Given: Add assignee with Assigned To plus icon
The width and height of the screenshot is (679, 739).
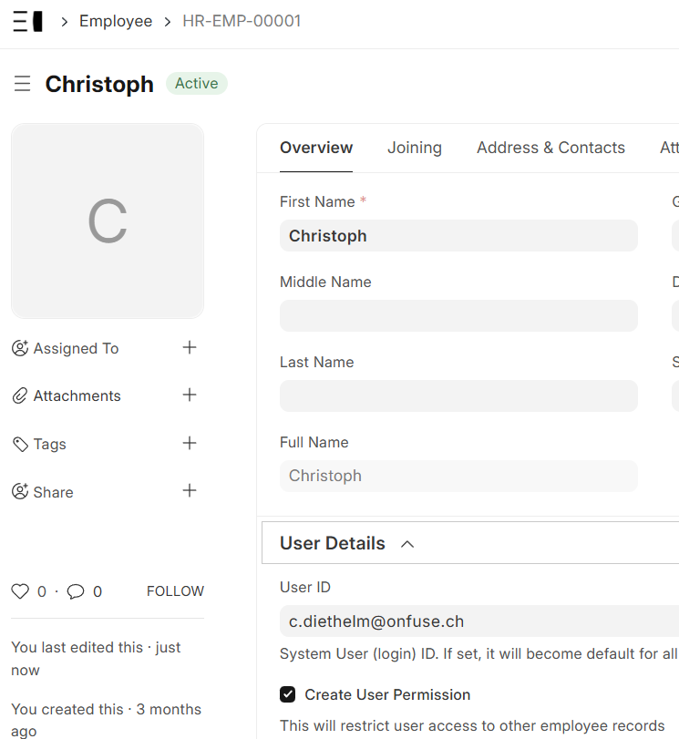Looking at the screenshot, I should (x=190, y=347).
